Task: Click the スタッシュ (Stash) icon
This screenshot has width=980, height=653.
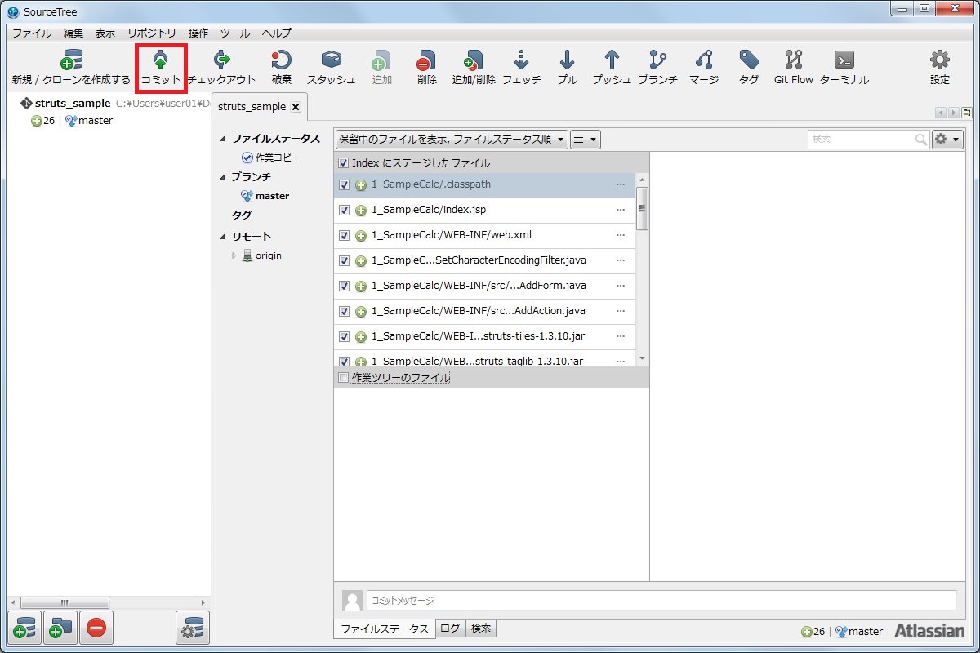Action: point(331,67)
